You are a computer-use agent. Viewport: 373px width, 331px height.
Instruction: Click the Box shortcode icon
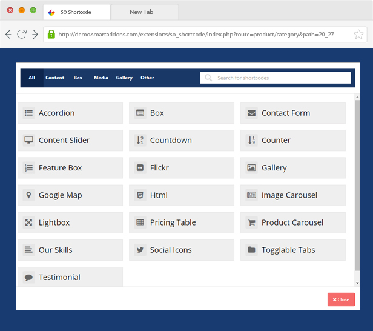tap(140, 113)
